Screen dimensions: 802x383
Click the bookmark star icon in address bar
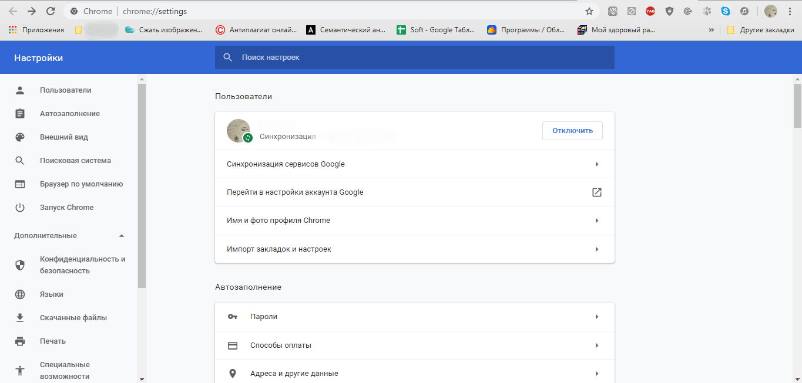point(589,11)
